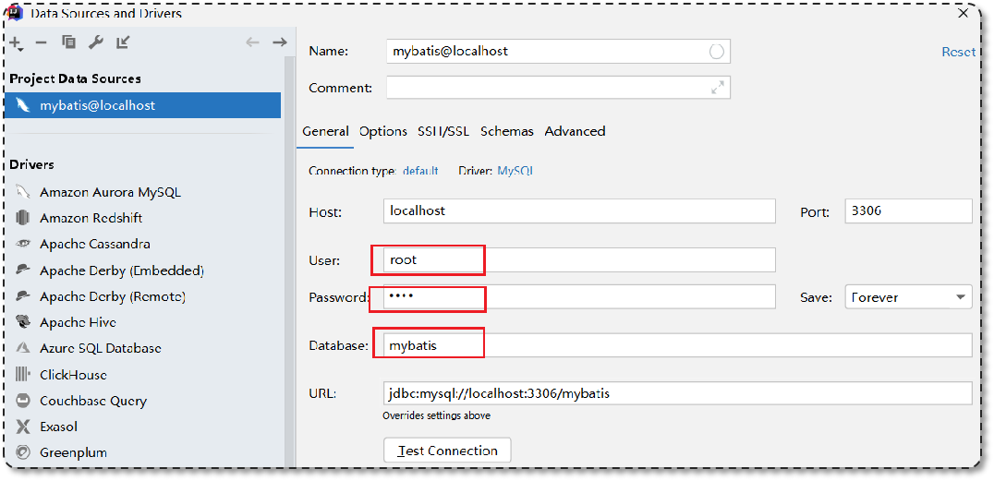Remove the selected data source with minus icon
The width and height of the screenshot is (994, 481).
(41, 42)
